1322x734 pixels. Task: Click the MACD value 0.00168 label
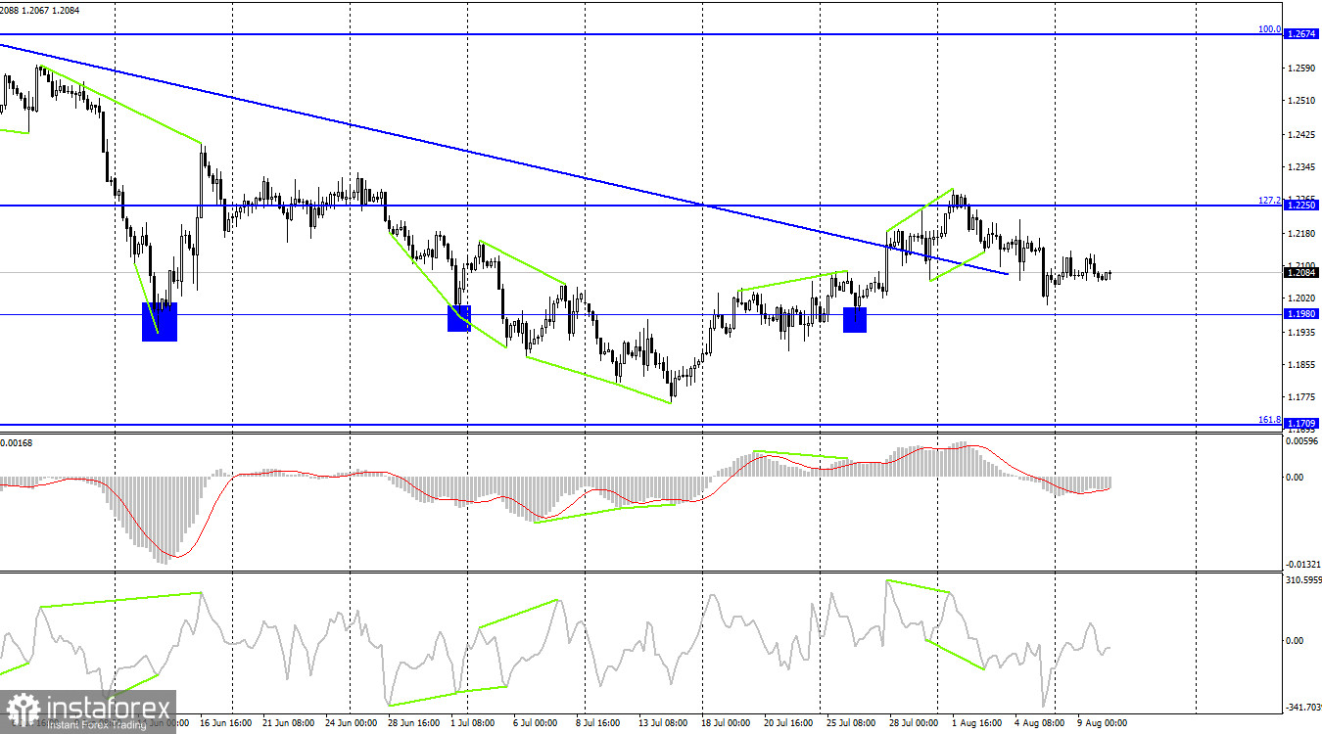click(x=17, y=443)
